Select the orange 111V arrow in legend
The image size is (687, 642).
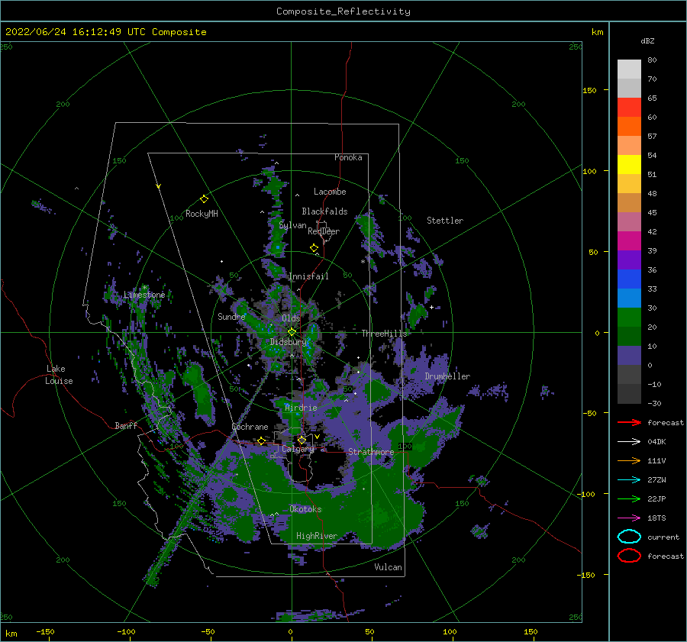tap(629, 460)
